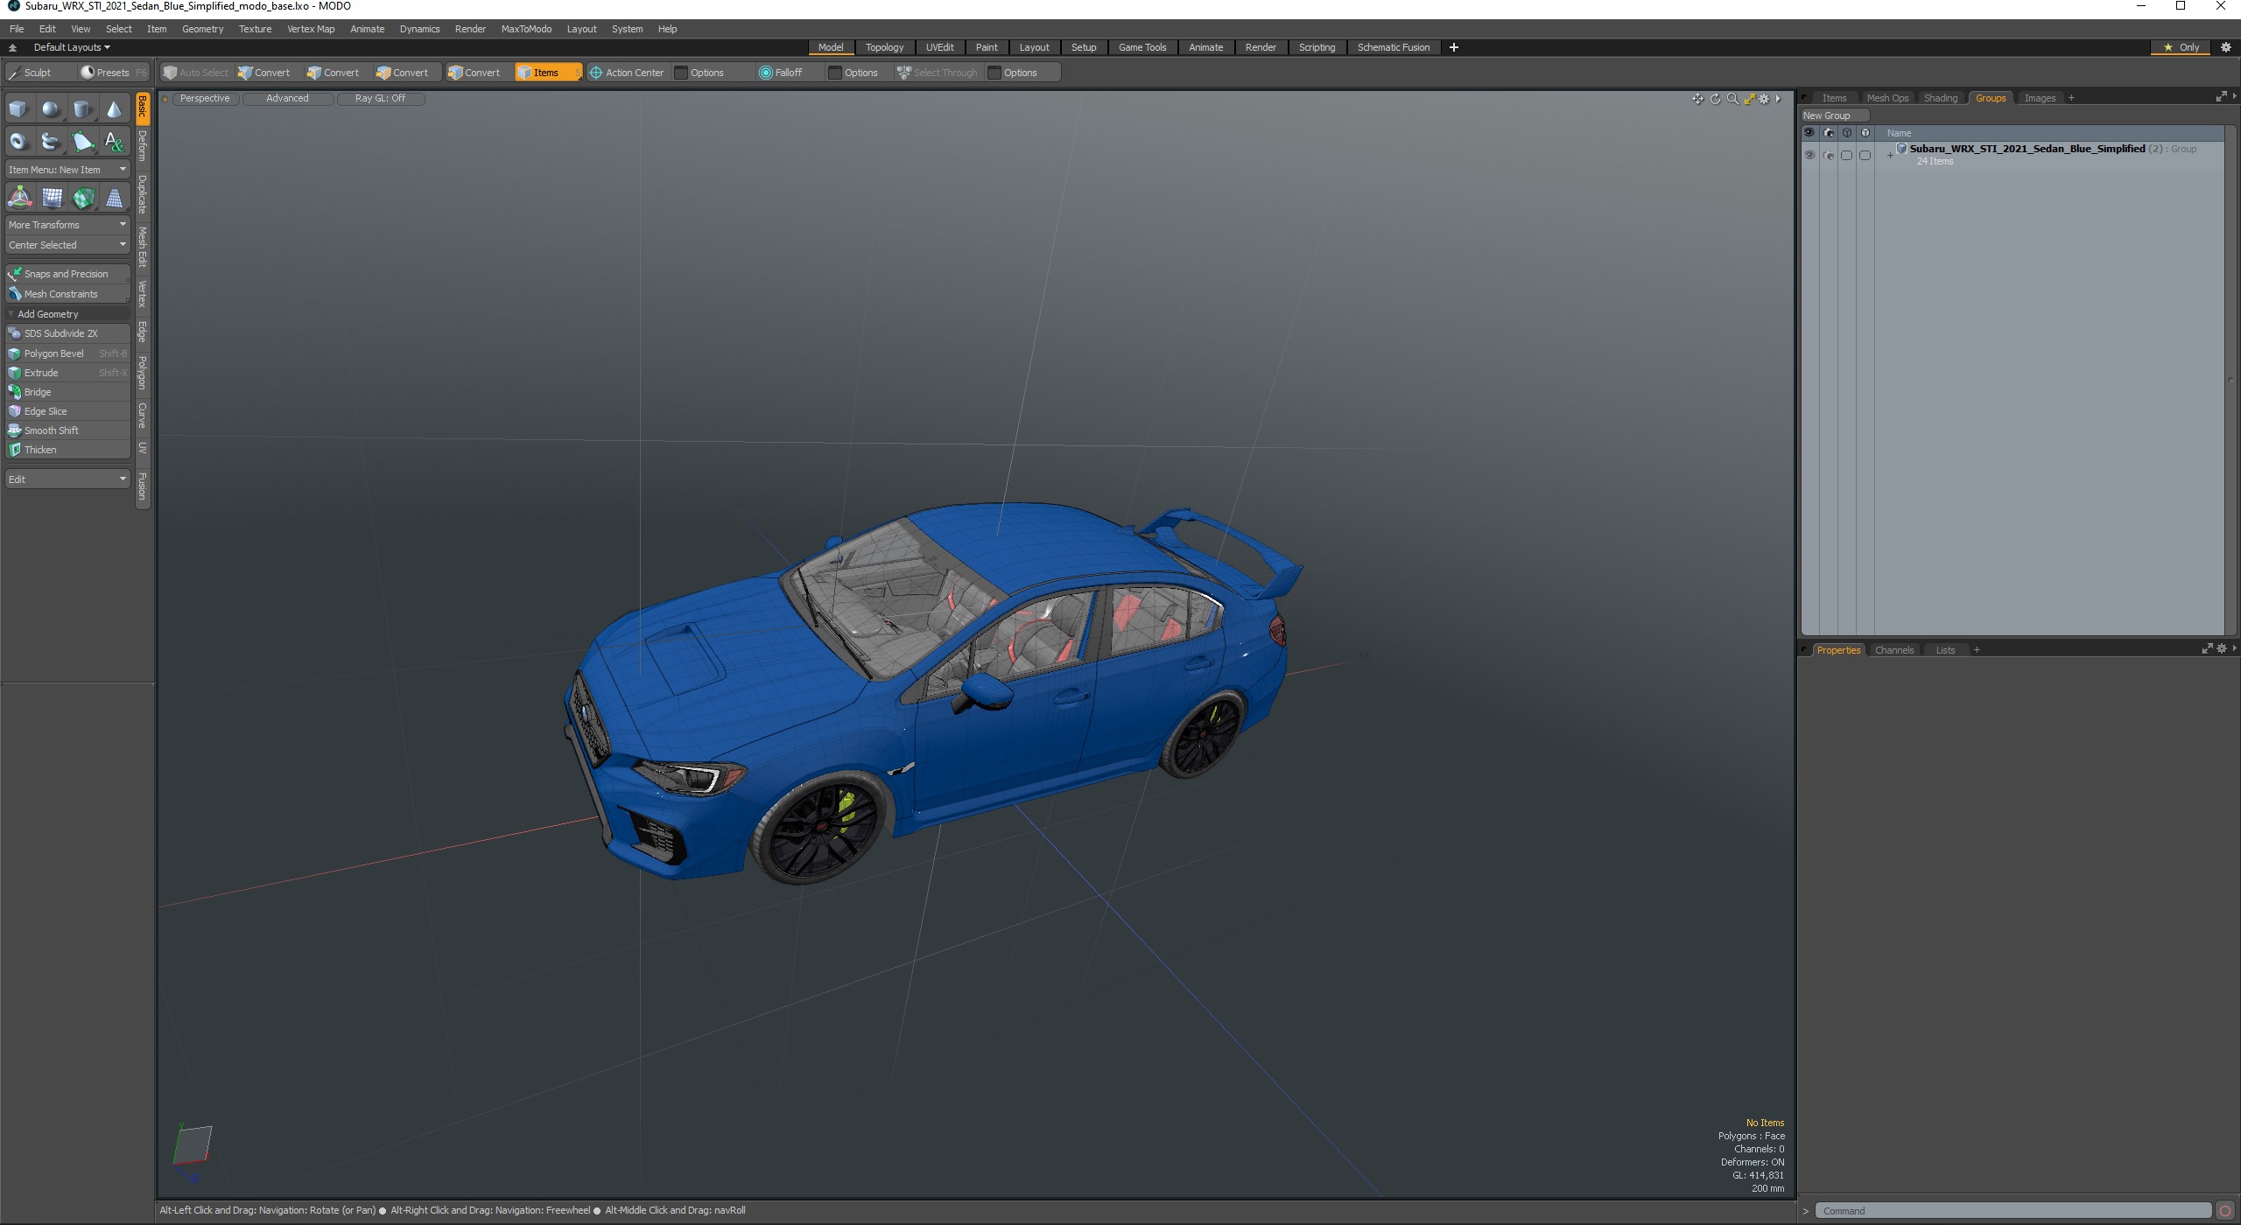2241x1225 pixels.
Task: Switch to the Channels tab
Action: pos(1893,650)
